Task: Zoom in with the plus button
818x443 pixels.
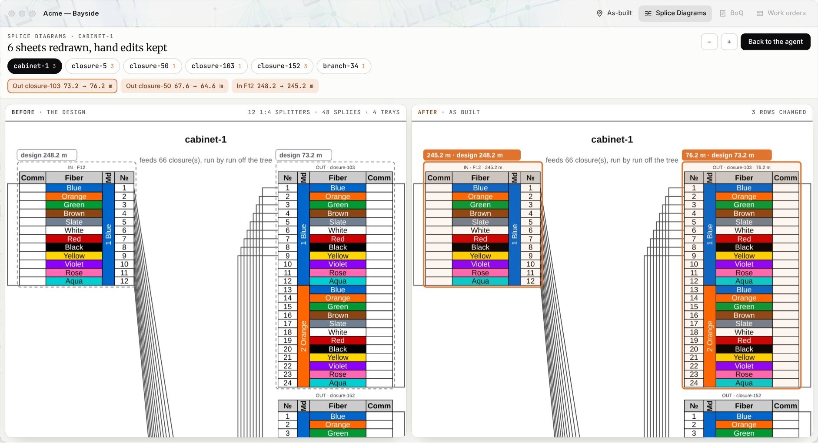Action: 729,42
